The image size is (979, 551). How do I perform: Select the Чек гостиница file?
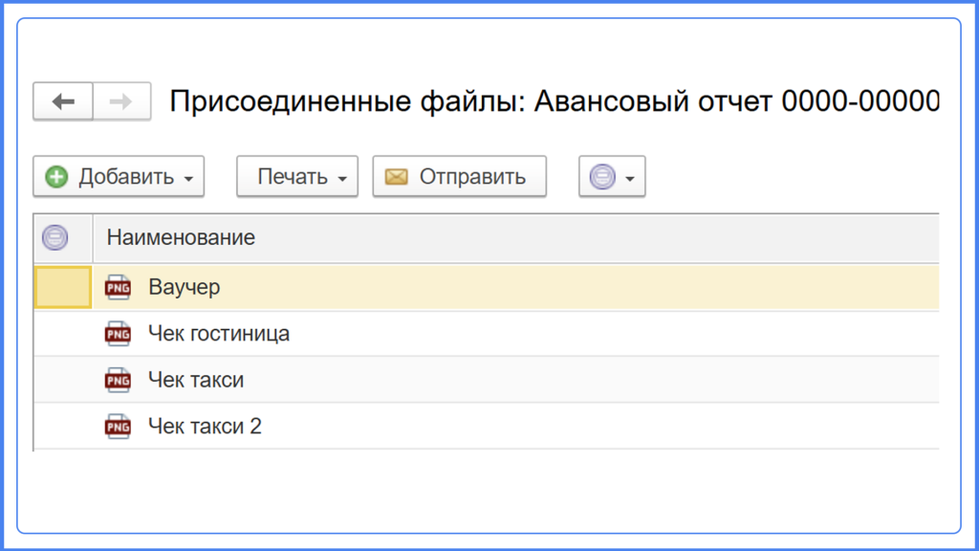[219, 334]
